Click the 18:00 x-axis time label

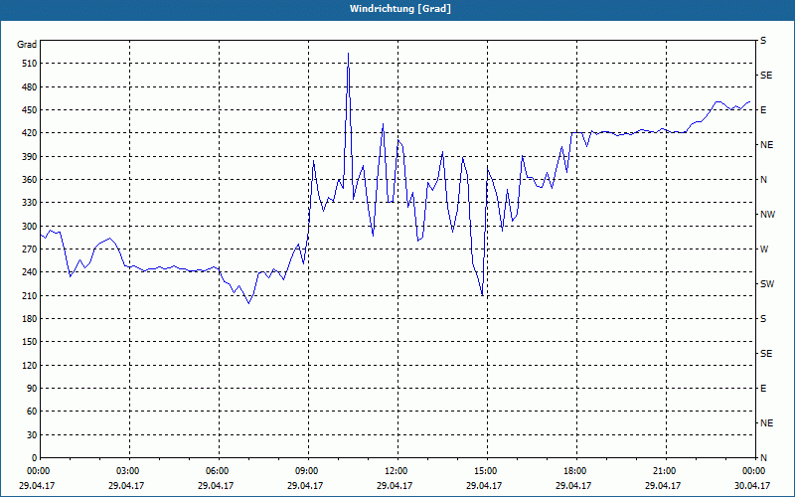(x=575, y=471)
